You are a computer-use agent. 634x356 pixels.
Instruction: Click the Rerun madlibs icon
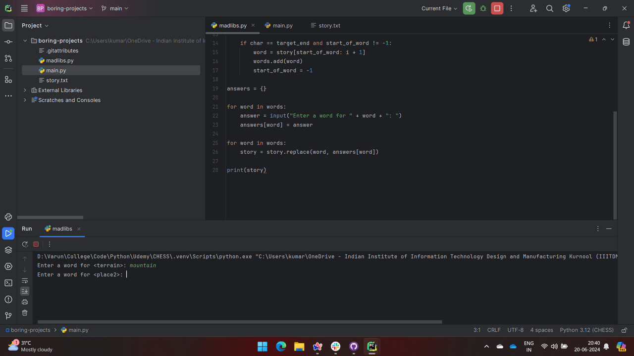(25, 244)
